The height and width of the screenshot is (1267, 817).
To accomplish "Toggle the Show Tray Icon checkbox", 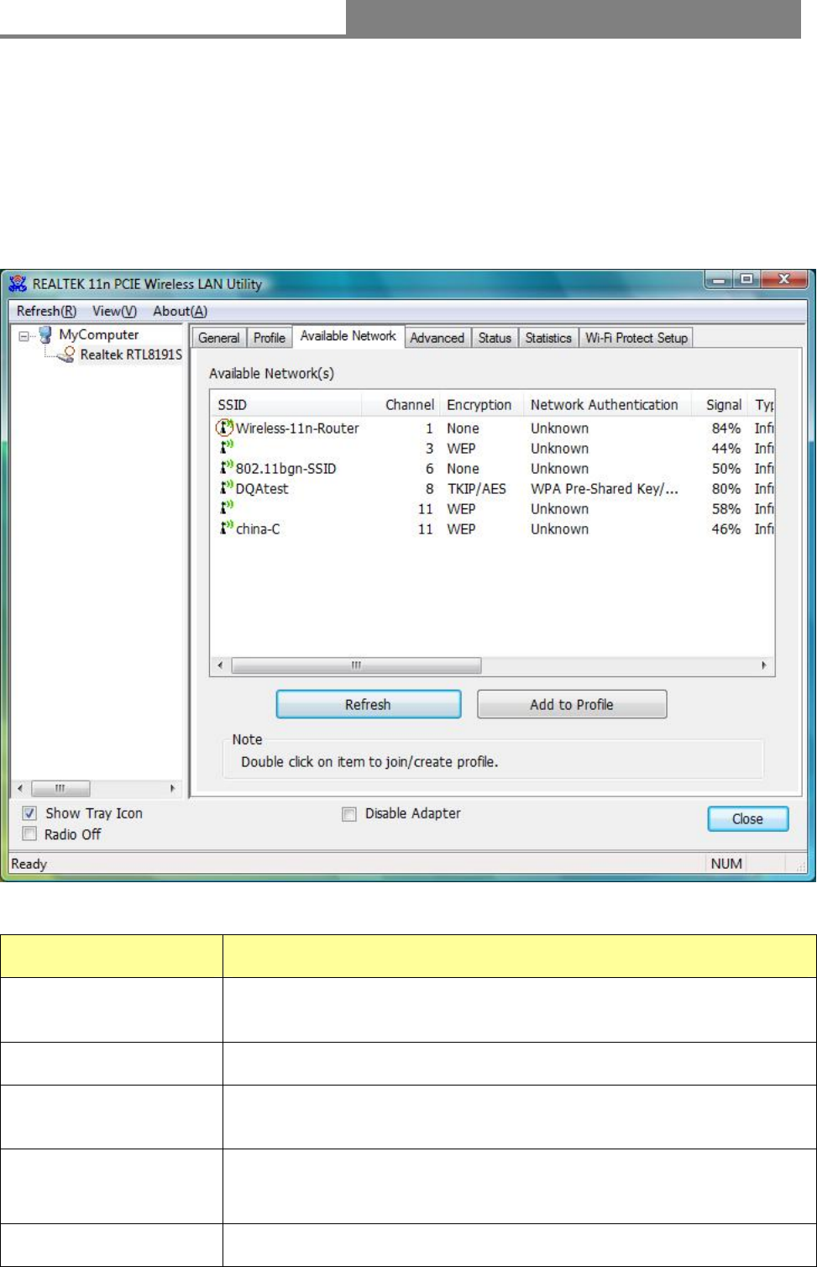I will [x=30, y=813].
